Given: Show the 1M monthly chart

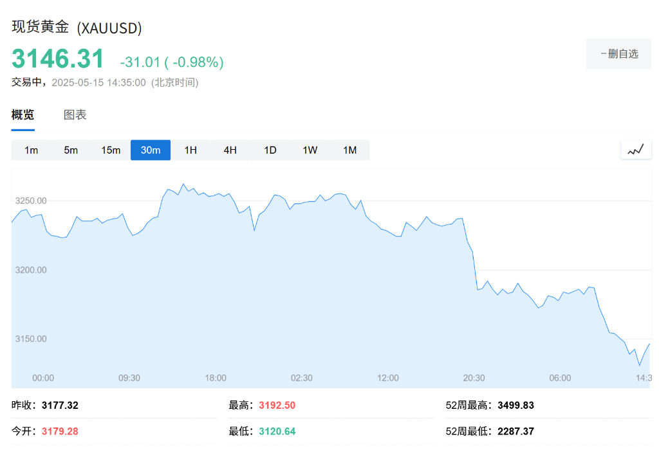Looking at the screenshot, I should (350, 150).
